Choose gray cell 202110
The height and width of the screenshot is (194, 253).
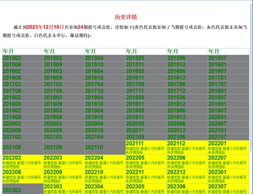[105, 148]
